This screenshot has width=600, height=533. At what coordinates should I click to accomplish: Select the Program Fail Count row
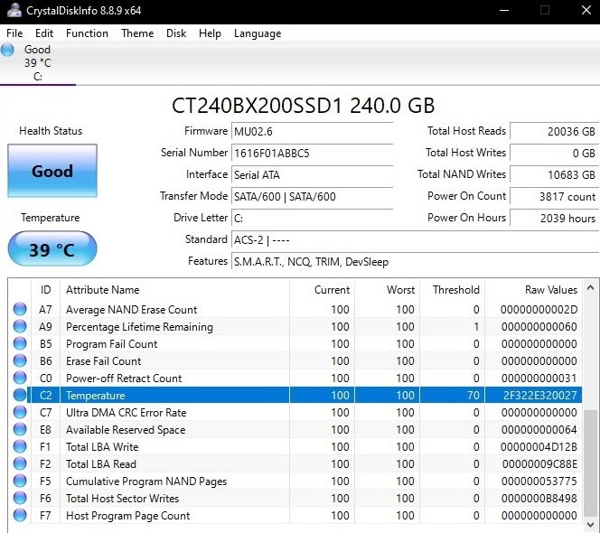click(295, 343)
